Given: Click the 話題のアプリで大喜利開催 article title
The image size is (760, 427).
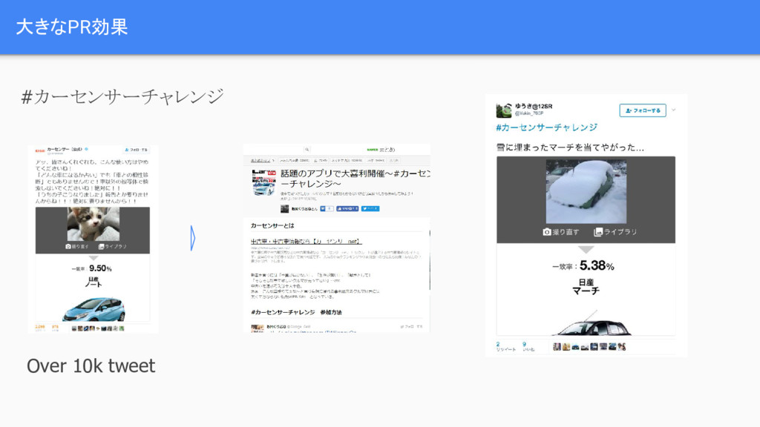Looking at the screenshot, I should [356, 179].
